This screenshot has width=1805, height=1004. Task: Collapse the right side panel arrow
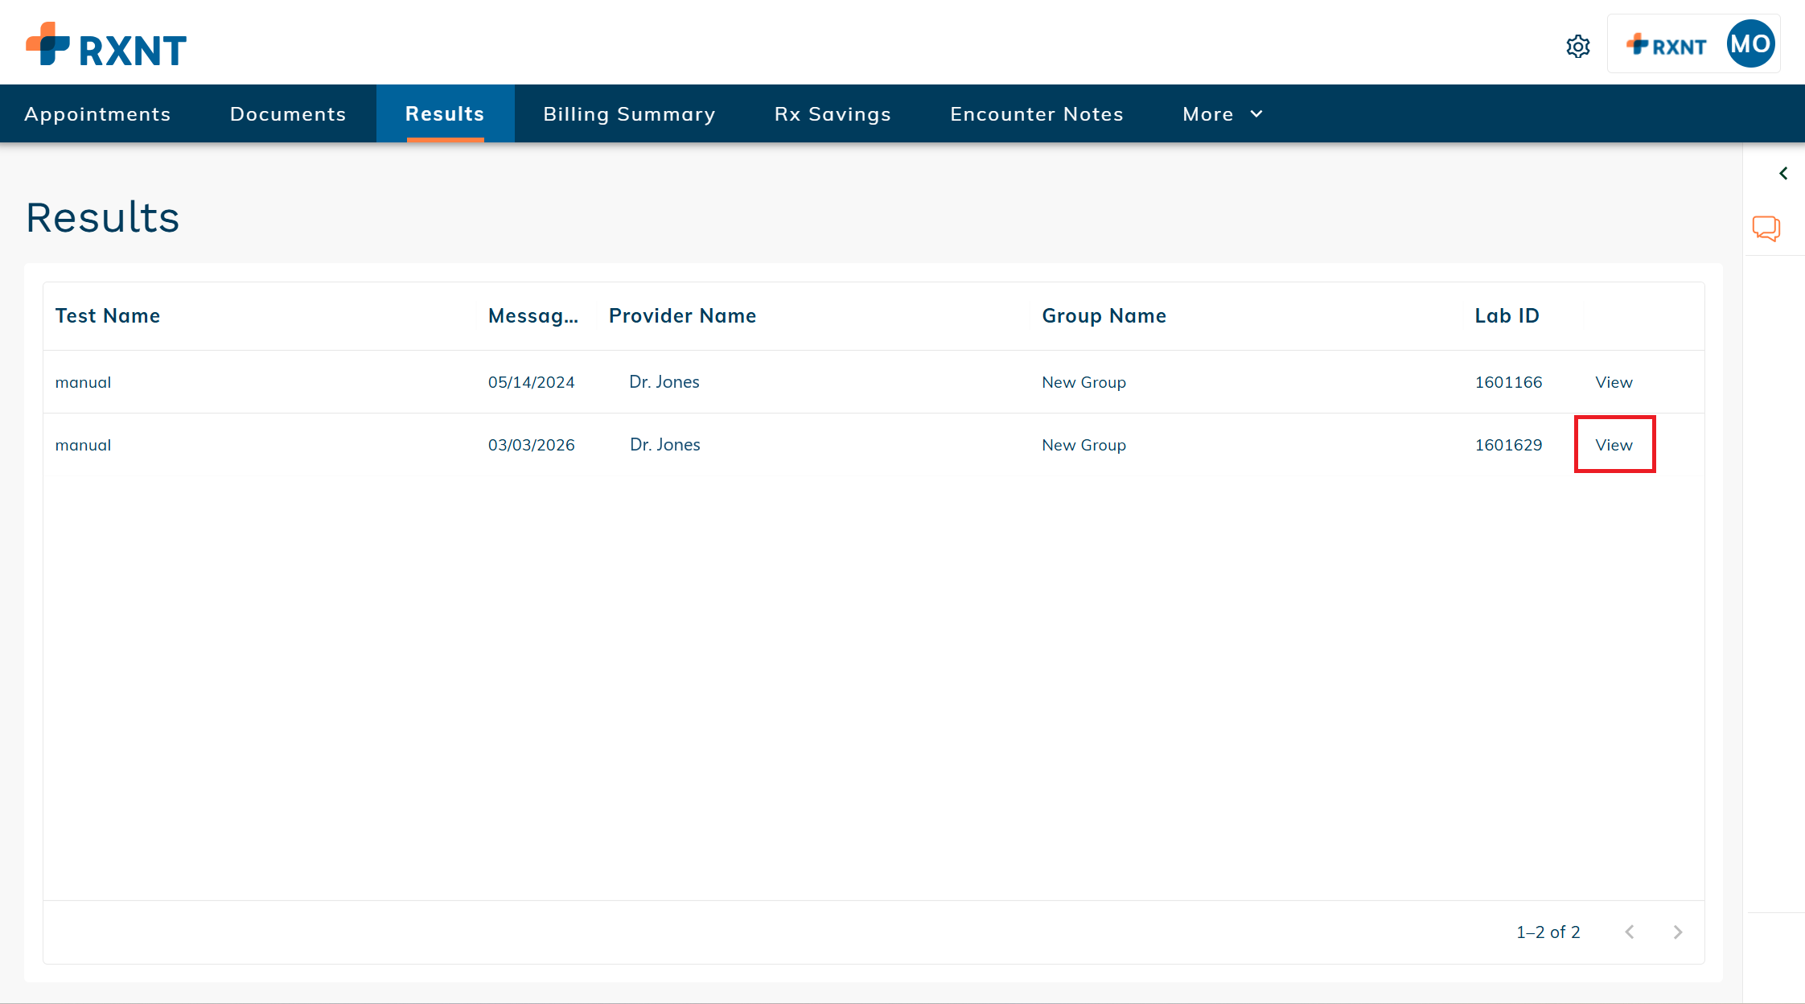pyautogui.click(x=1783, y=173)
